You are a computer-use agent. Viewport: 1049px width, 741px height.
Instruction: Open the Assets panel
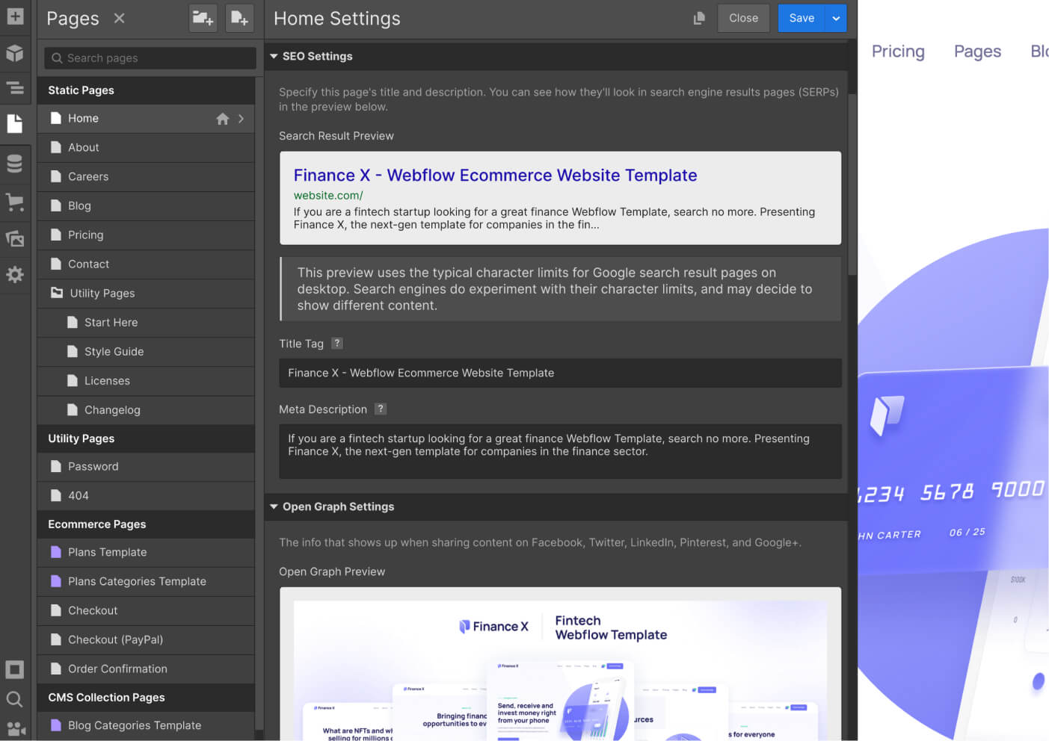tap(15, 238)
